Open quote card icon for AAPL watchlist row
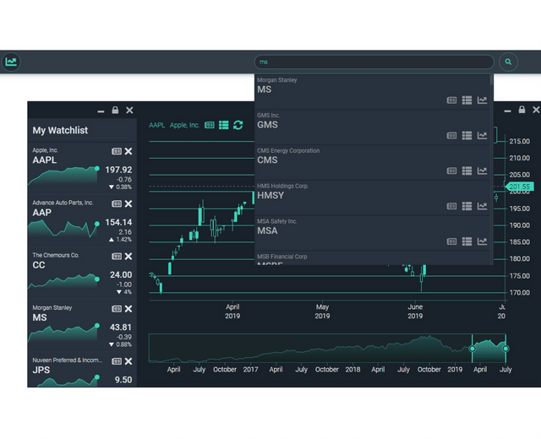The height and width of the screenshot is (439, 541). 117,151
